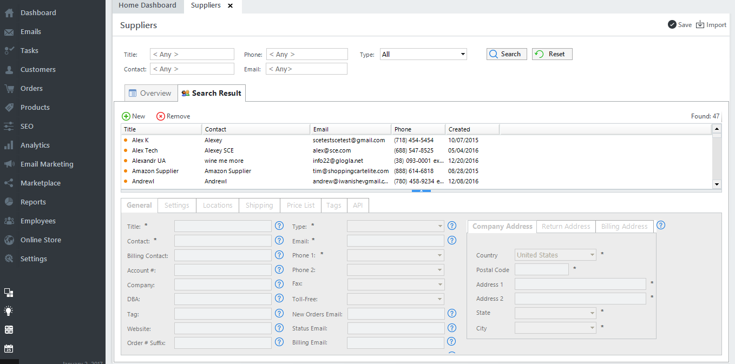Open the Dashboard from the sidebar
735x364 pixels.
point(10,12)
